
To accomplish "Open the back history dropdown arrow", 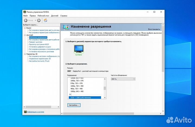I will click(35, 20).
